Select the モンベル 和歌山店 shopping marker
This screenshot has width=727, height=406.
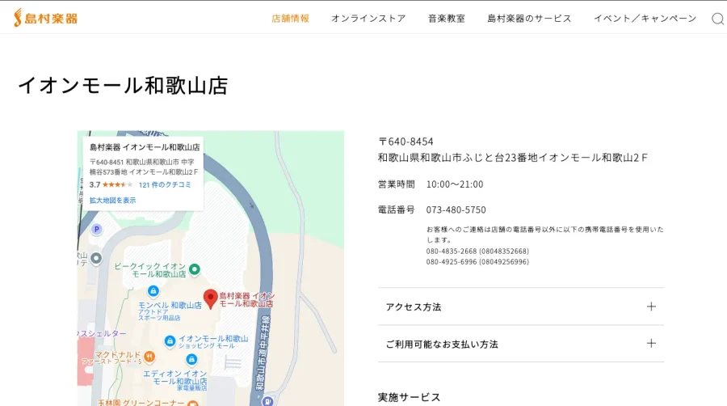point(153,291)
